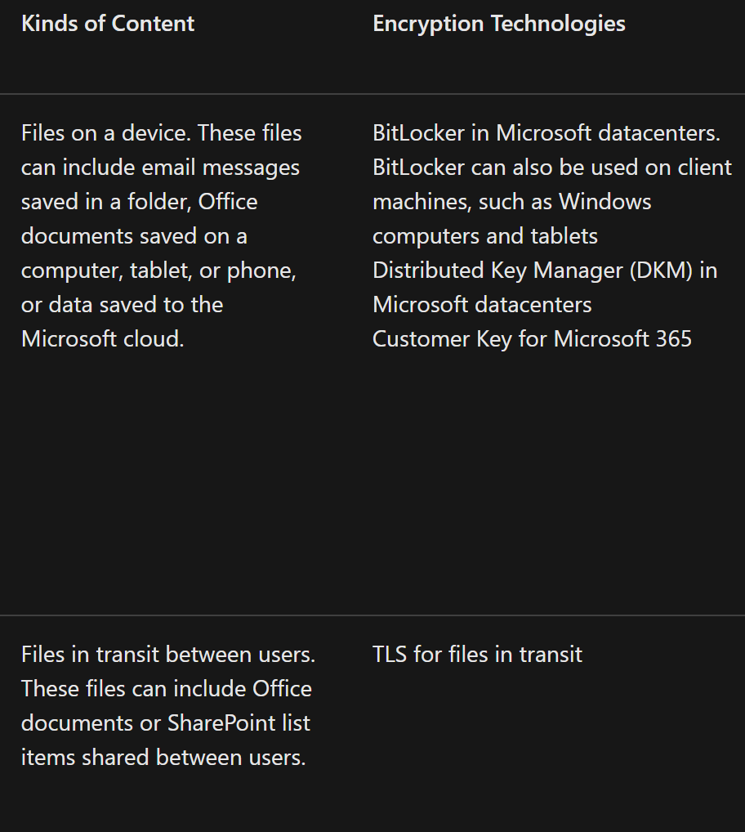Image resolution: width=745 pixels, height=832 pixels.
Task: Click 'Files on a device' text
Action: (x=105, y=132)
